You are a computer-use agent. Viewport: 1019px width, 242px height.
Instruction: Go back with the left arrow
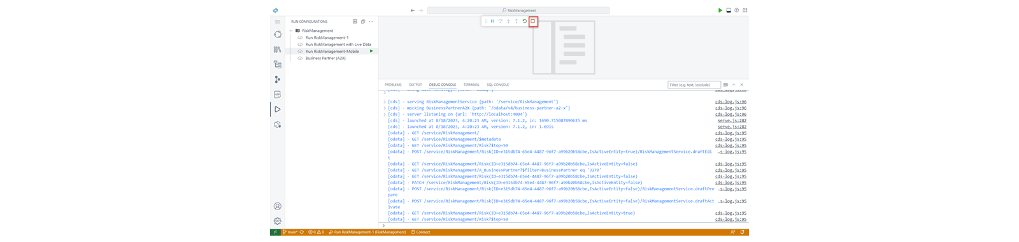pos(413,10)
